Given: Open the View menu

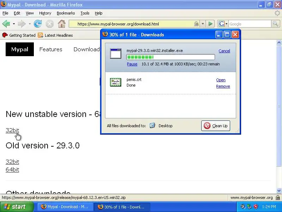Looking at the screenshot, I should [30, 13].
